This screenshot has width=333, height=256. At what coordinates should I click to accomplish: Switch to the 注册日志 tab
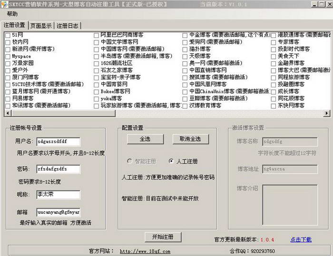click(x=68, y=26)
